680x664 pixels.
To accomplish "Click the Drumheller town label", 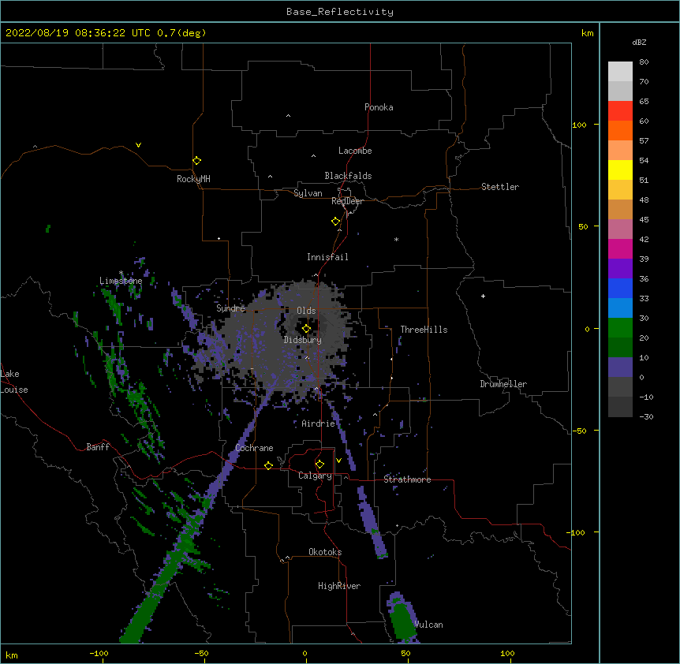I will point(503,384).
